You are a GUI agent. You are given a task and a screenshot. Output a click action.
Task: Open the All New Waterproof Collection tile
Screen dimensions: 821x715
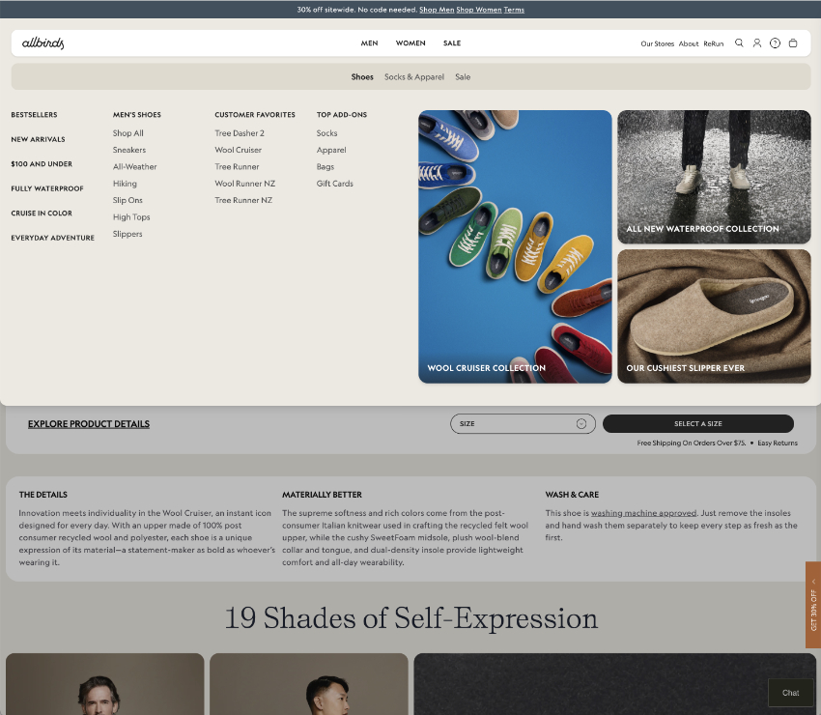point(714,176)
